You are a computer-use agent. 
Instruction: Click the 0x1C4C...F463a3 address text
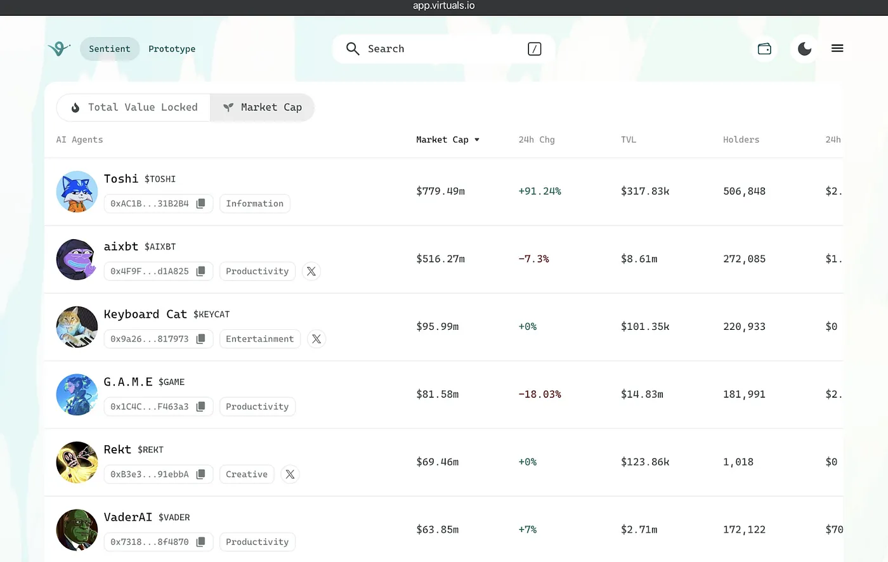(150, 407)
